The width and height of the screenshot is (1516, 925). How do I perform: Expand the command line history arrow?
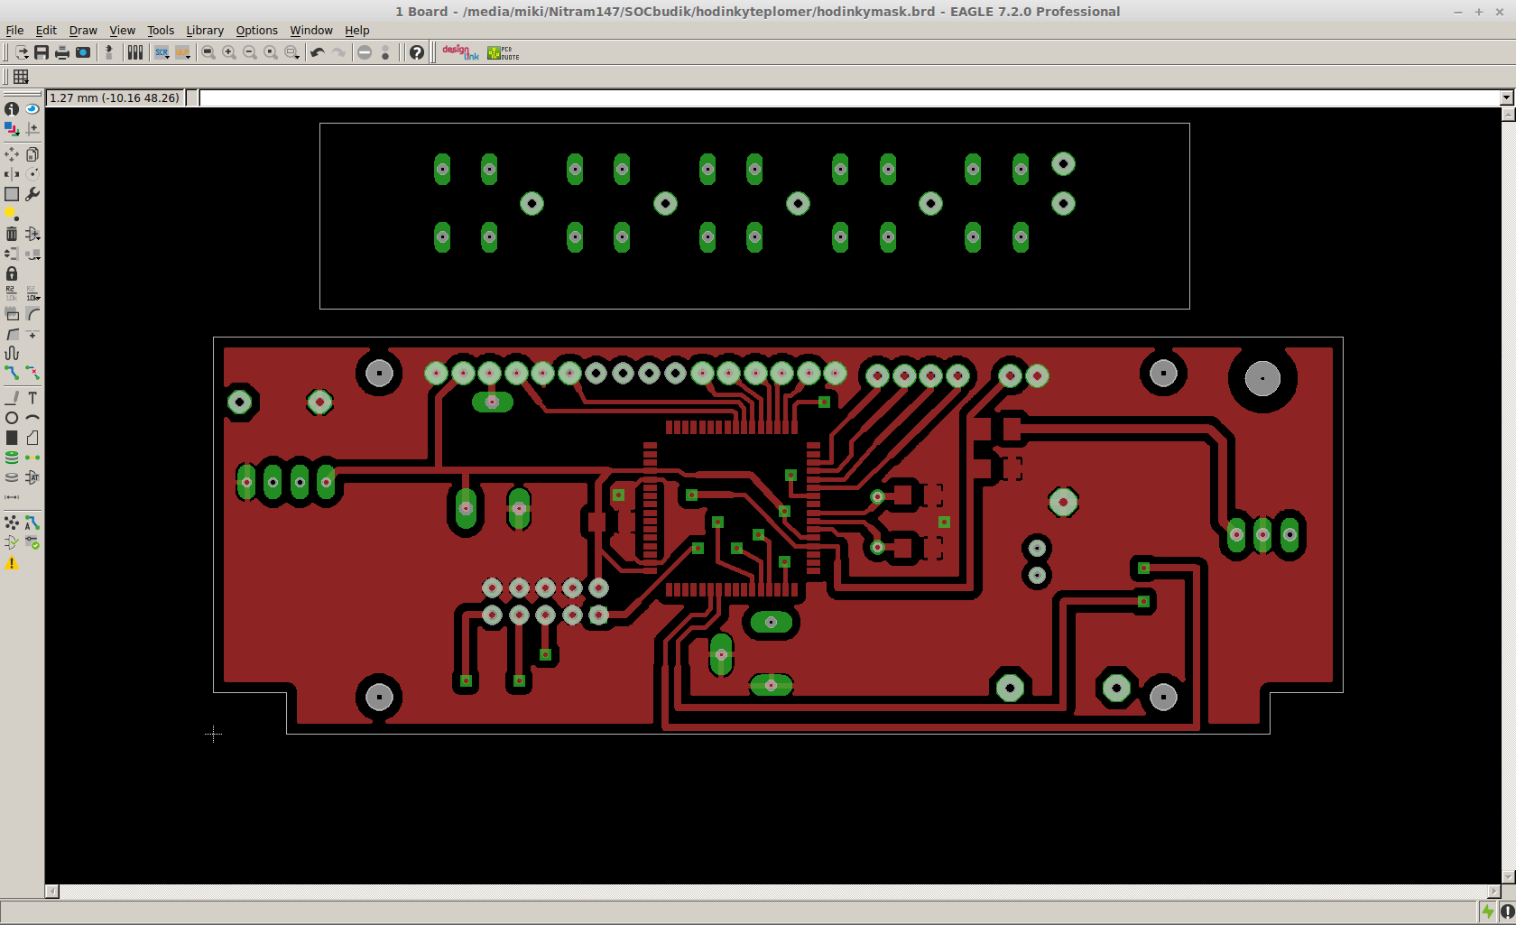1506,97
